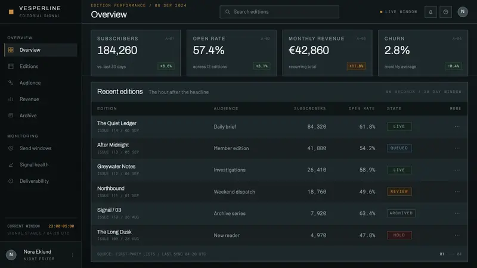Click the +8.6% subscribers change badge
This screenshot has width=477, height=268.
coord(166,66)
